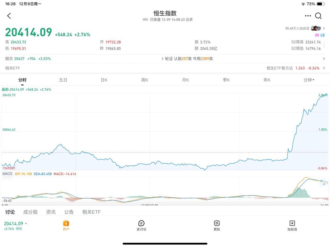Image resolution: width=330 pixels, height=247 pixels.
Task: Tap the 20064.62 mid-axis price label
Action: point(9,130)
